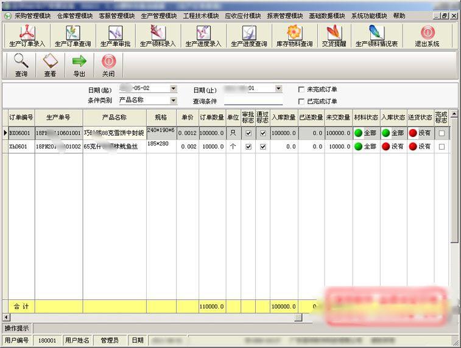Click green 入库状态 indicator in BX06001 row
Image resolution: width=461 pixels, height=348 pixels.
point(385,133)
